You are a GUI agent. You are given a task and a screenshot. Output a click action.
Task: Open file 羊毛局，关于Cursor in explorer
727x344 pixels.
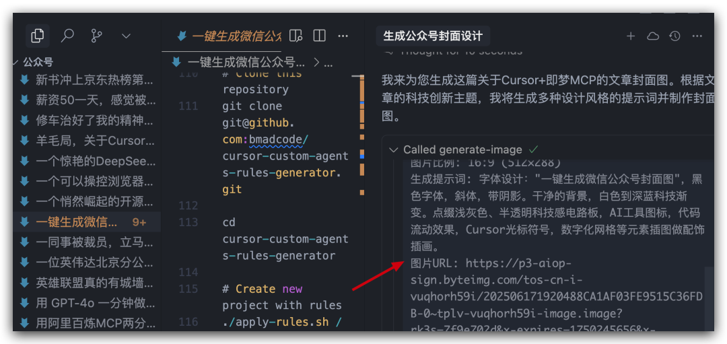coord(87,141)
